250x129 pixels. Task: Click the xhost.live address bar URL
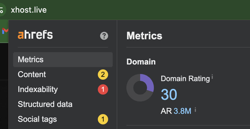pyautogui.click(x=29, y=10)
